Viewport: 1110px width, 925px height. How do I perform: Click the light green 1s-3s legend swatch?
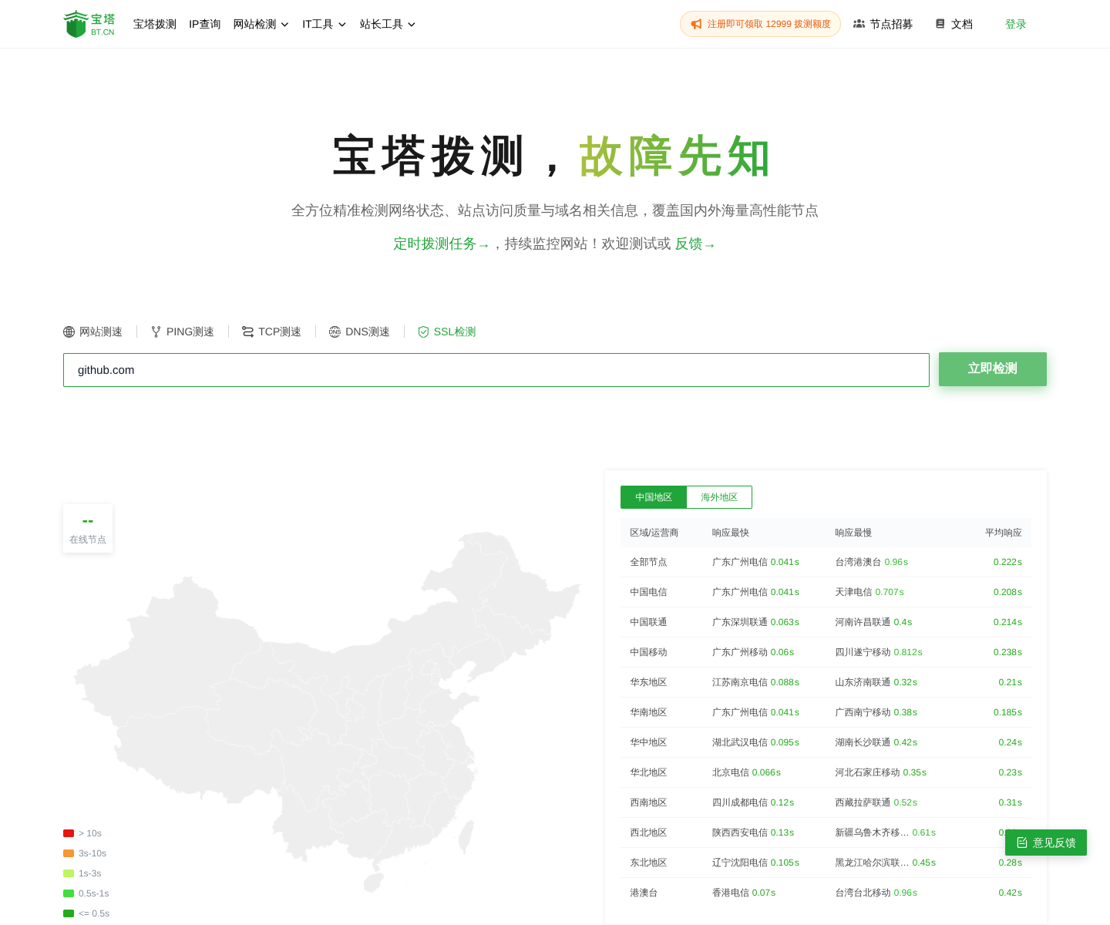coord(69,873)
